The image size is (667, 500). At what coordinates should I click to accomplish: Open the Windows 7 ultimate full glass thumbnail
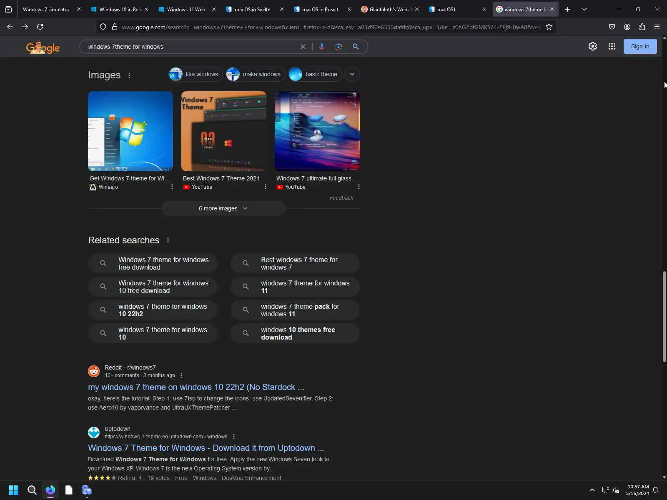[x=317, y=131]
